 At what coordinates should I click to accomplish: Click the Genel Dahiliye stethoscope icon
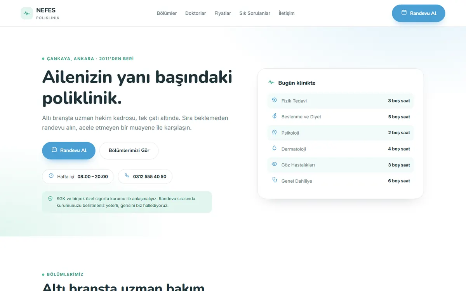click(x=274, y=180)
